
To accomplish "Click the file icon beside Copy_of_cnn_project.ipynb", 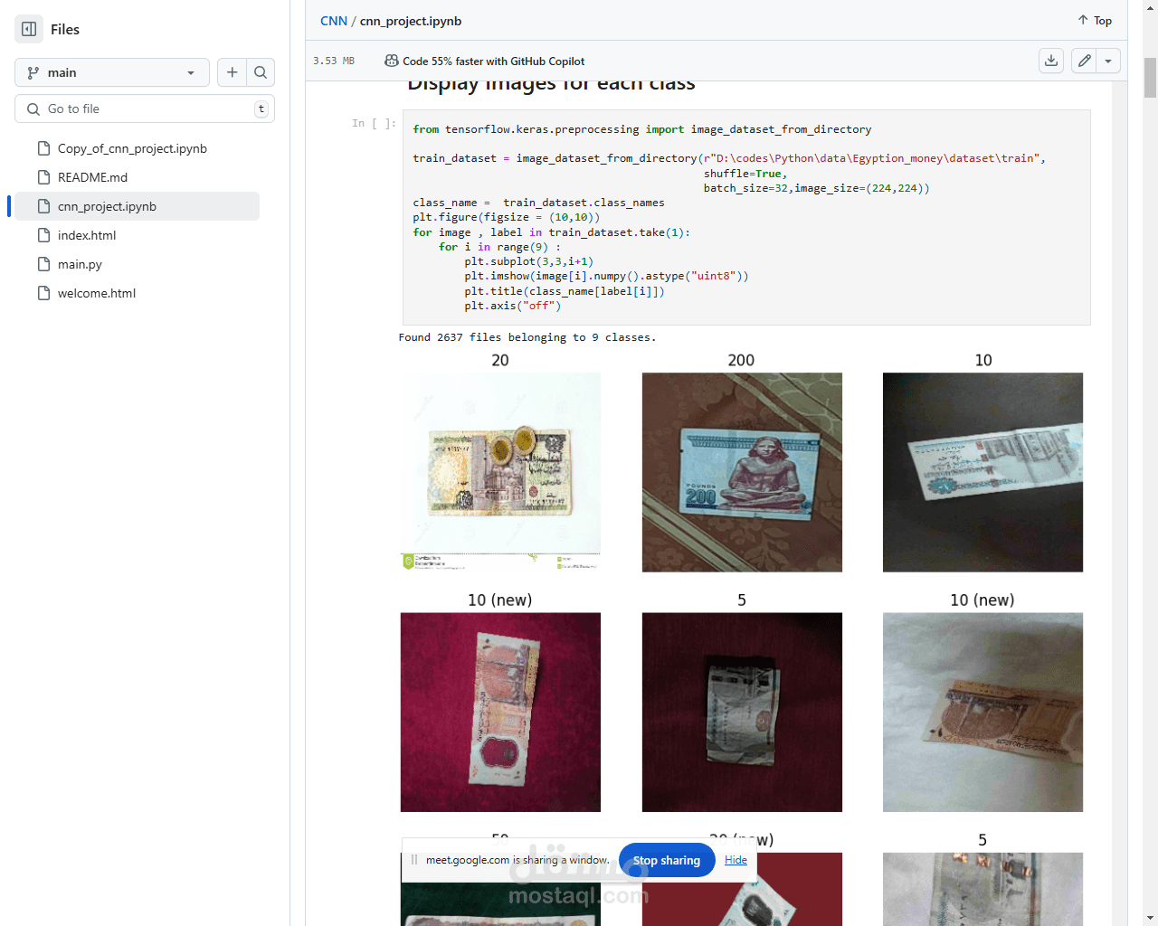I will (43, 148).
